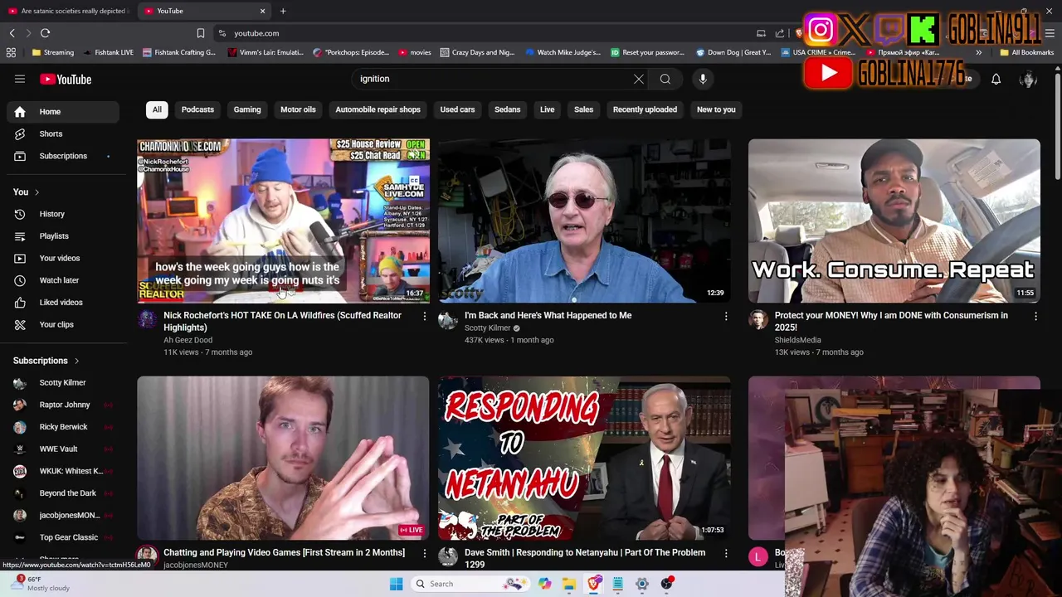Switch to the Are satanic societies tab
The width and height of the screenshot is (1062, 597).
pyautogui.click(x=68, y=11)
